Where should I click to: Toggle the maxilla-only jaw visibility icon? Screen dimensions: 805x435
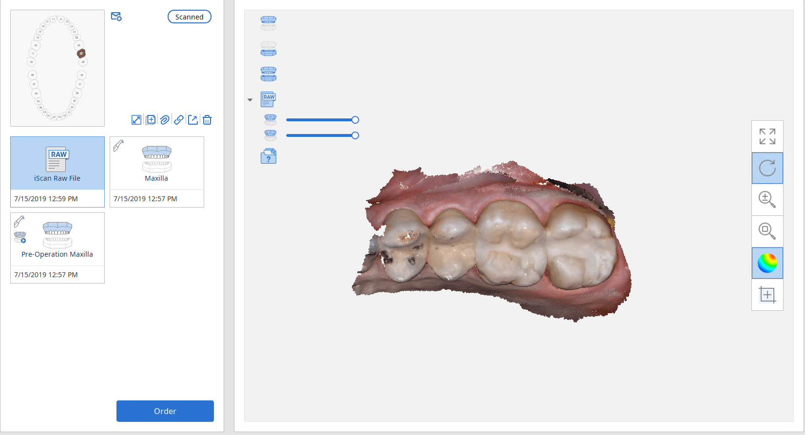click(x=268, y=23)
